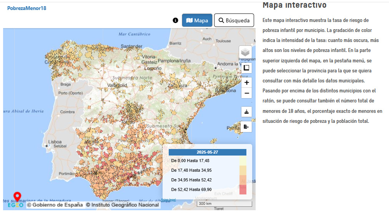
Task: Click legend text De 52,42 Hasta 69,90
Action: point(191,190)
